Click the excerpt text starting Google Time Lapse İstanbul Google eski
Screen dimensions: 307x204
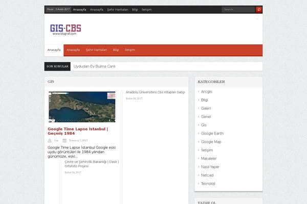click(82, 152)
